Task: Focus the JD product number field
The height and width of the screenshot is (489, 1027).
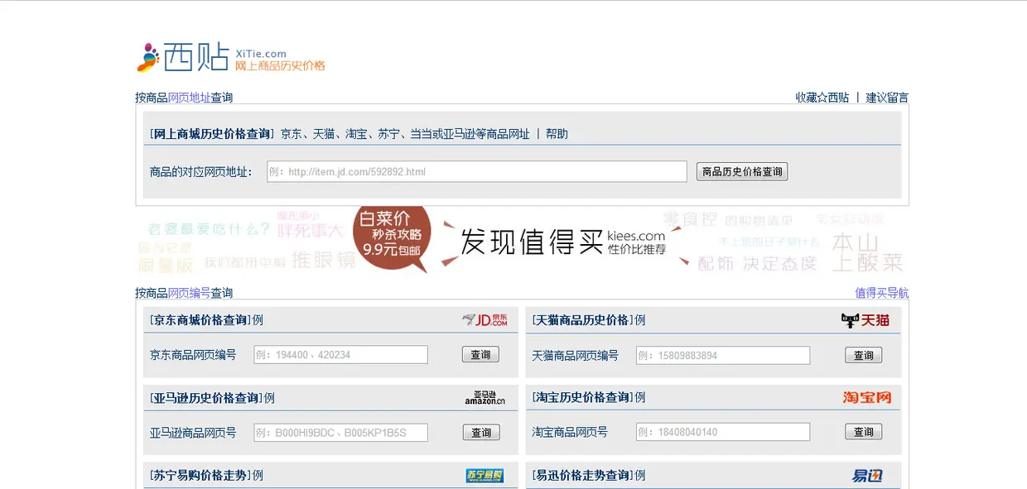Action: (340, 355)
